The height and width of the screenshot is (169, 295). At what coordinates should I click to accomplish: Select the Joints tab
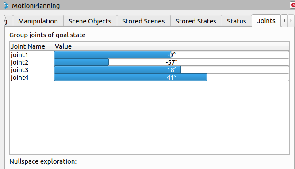(x=266, y=21)
